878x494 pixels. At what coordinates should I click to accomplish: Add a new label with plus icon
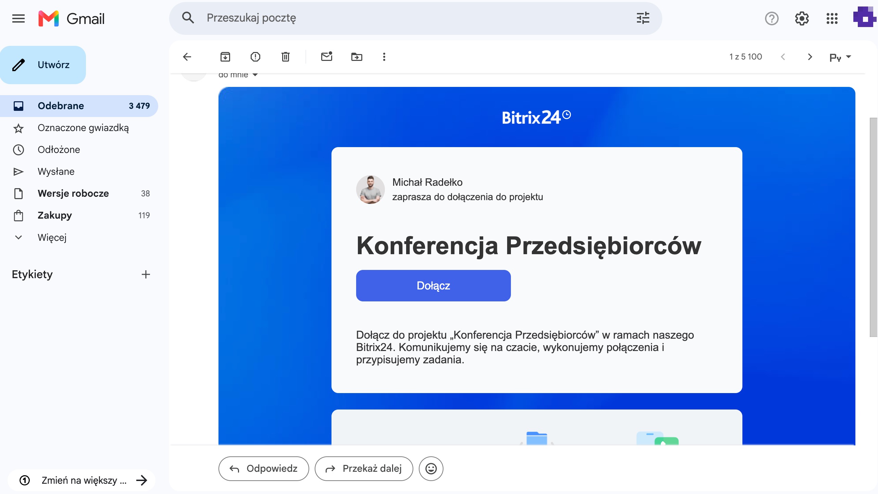[x=146, y=274]
